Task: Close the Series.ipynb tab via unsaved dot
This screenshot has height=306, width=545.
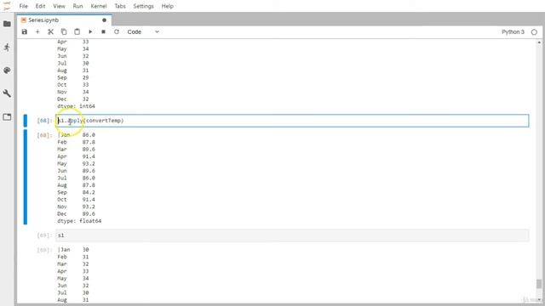Action: [x=104, y=20]
